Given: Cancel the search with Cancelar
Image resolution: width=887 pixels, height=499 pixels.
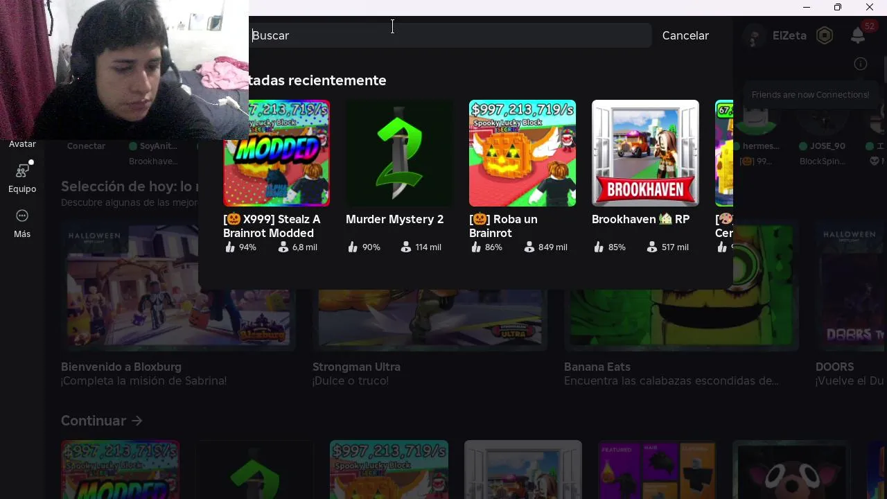Looking at the screenshot, I should 685,35.
